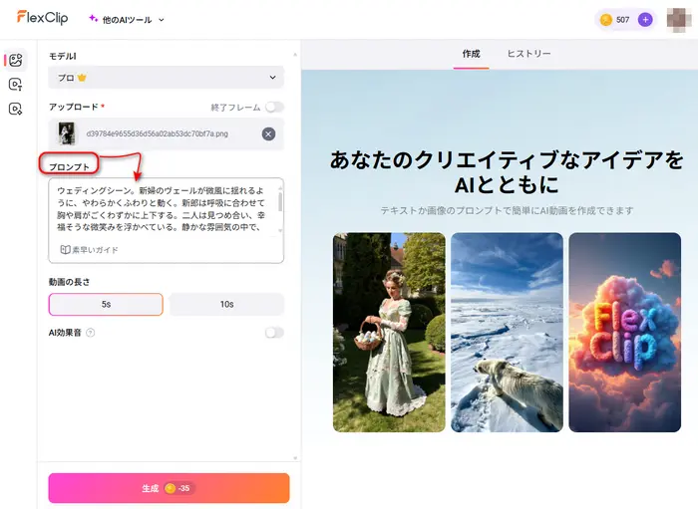Image resolution: width=698 pixels, height=509 pixels.
Task: Open the woman in garden sample video
Action: click(x=389, y=333)
